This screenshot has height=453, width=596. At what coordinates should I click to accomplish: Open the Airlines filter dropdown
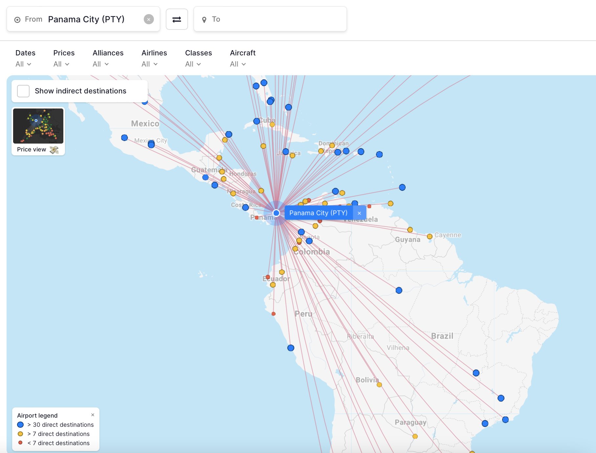[x=154, y=58]
